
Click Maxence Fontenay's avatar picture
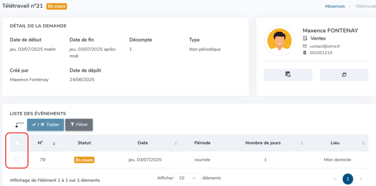pos(279,41)
